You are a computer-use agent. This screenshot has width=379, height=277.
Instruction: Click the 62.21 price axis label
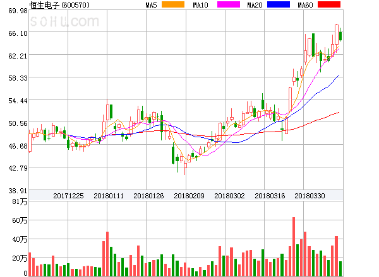point(18,56)
